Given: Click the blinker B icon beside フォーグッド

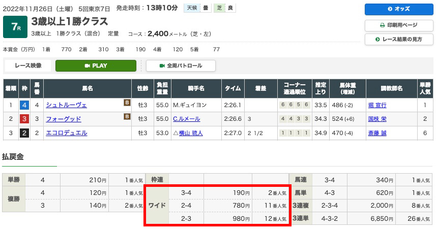Looking at the screenshot, I should tap(127, 116).
